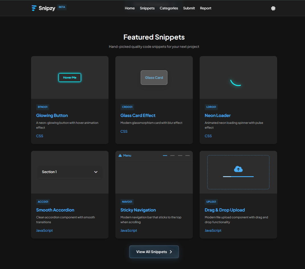Screen dimensions: 305x269
Task: Click the Featured Snippets heading
Action: [x=154, y=37]
